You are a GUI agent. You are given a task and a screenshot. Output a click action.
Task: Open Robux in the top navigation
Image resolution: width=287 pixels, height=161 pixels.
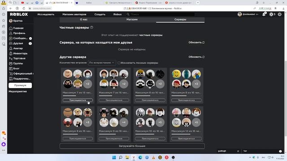click(117, 14)
